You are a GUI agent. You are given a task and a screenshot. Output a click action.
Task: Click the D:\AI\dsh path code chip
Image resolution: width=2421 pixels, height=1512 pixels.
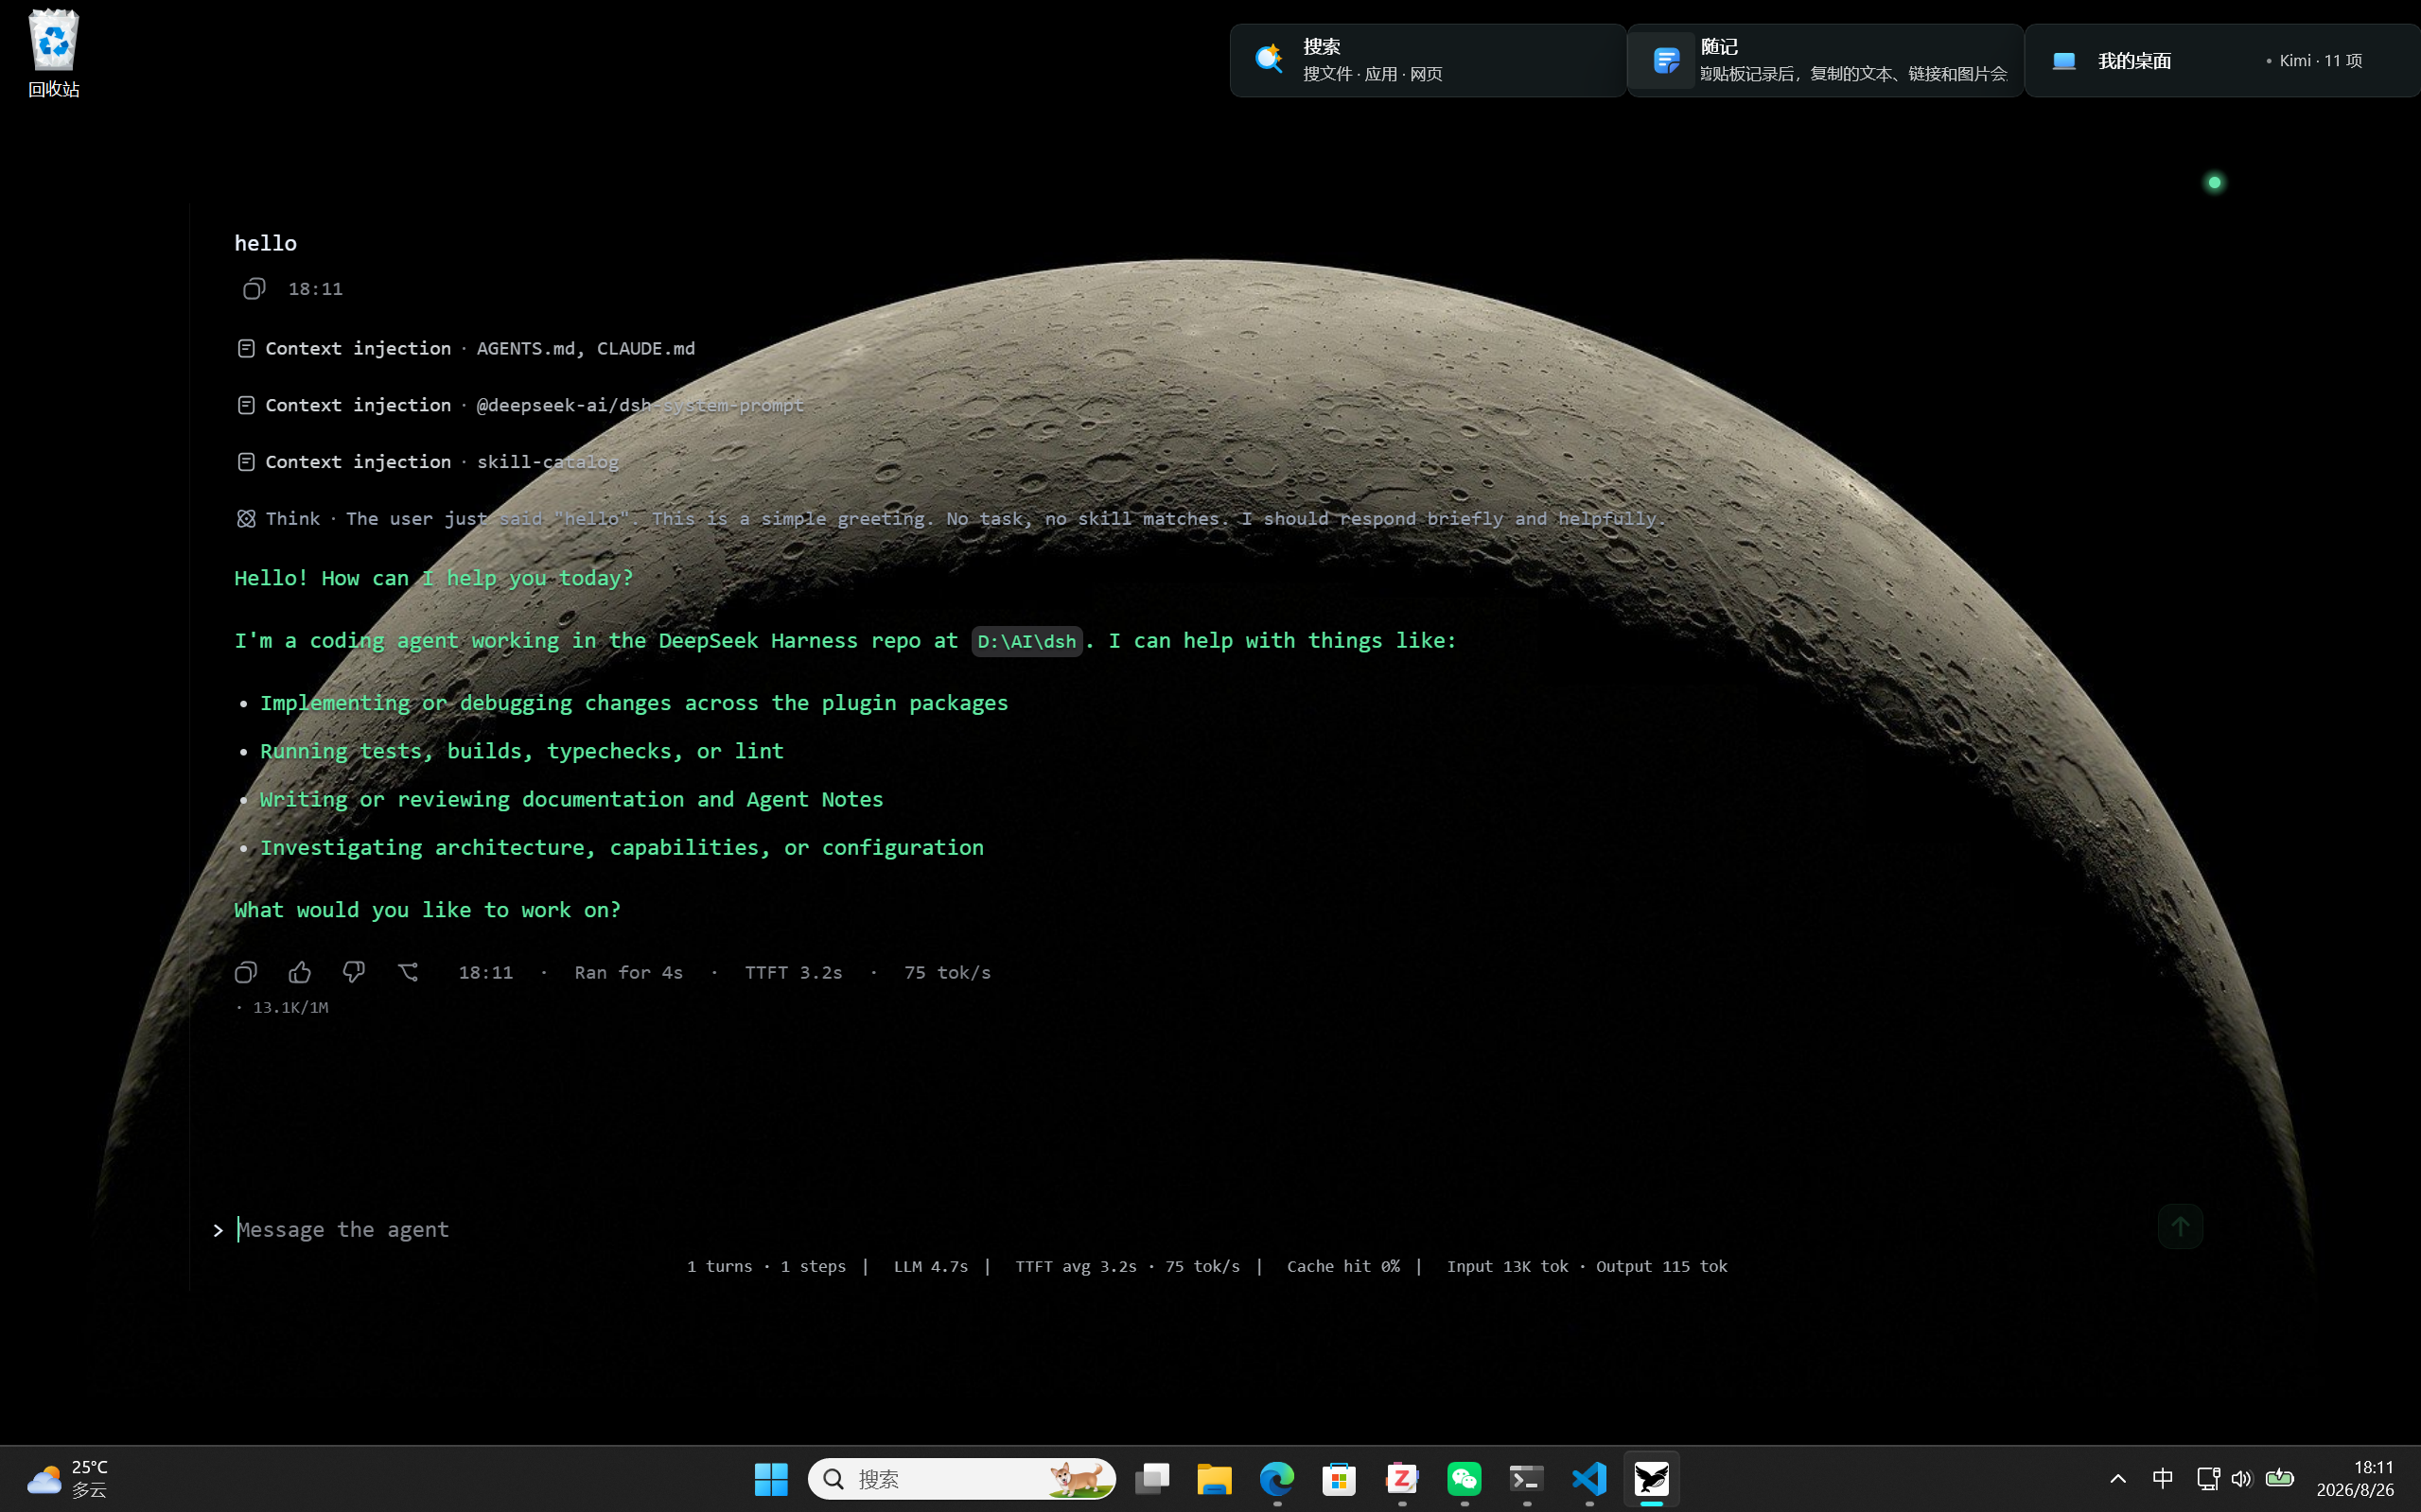1026,641
